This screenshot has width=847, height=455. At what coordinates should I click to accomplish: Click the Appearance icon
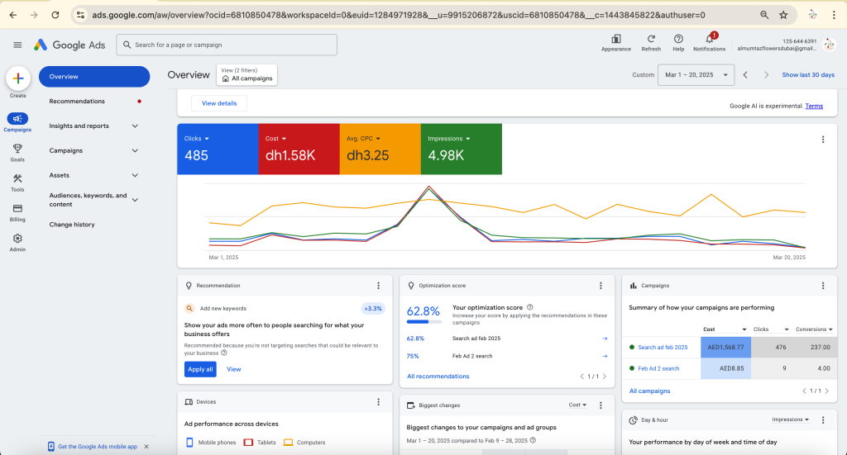point(615,39)
